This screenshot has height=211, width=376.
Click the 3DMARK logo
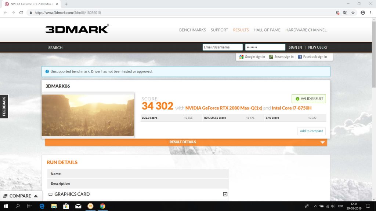[77, 29]
